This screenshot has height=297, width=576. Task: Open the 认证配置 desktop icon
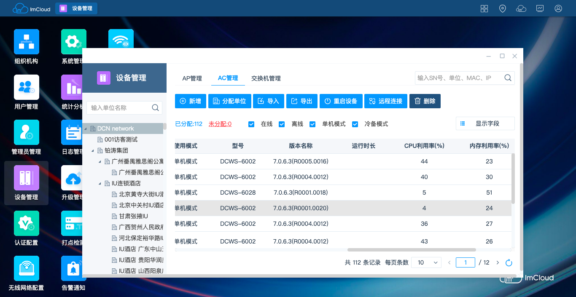(x=26, y=223)
